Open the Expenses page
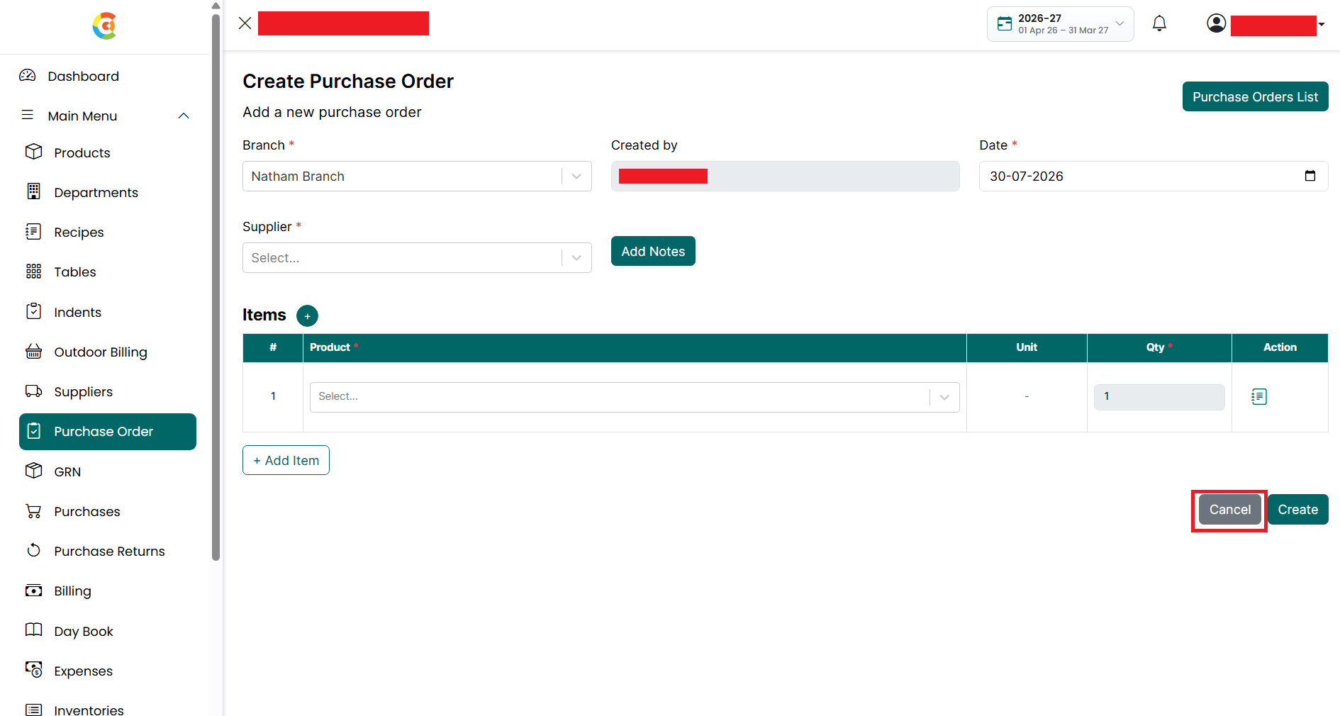Viewport: 1340px width, 716px height. point(83,671)
